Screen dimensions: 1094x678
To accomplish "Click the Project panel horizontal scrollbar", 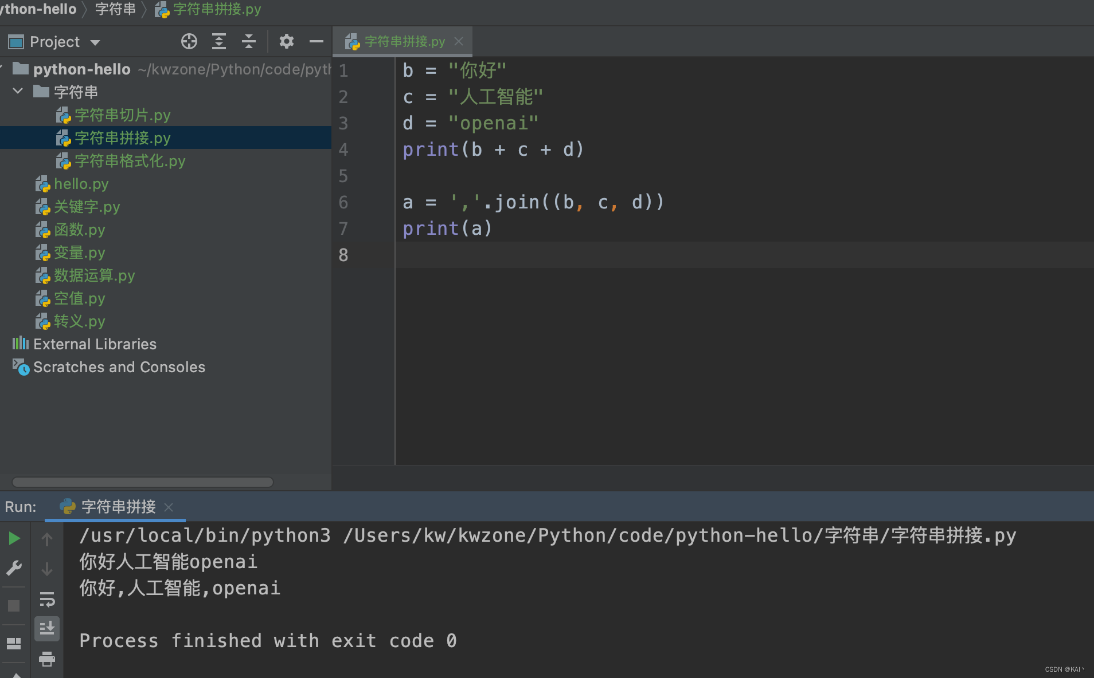I will [x=142, y=482].
